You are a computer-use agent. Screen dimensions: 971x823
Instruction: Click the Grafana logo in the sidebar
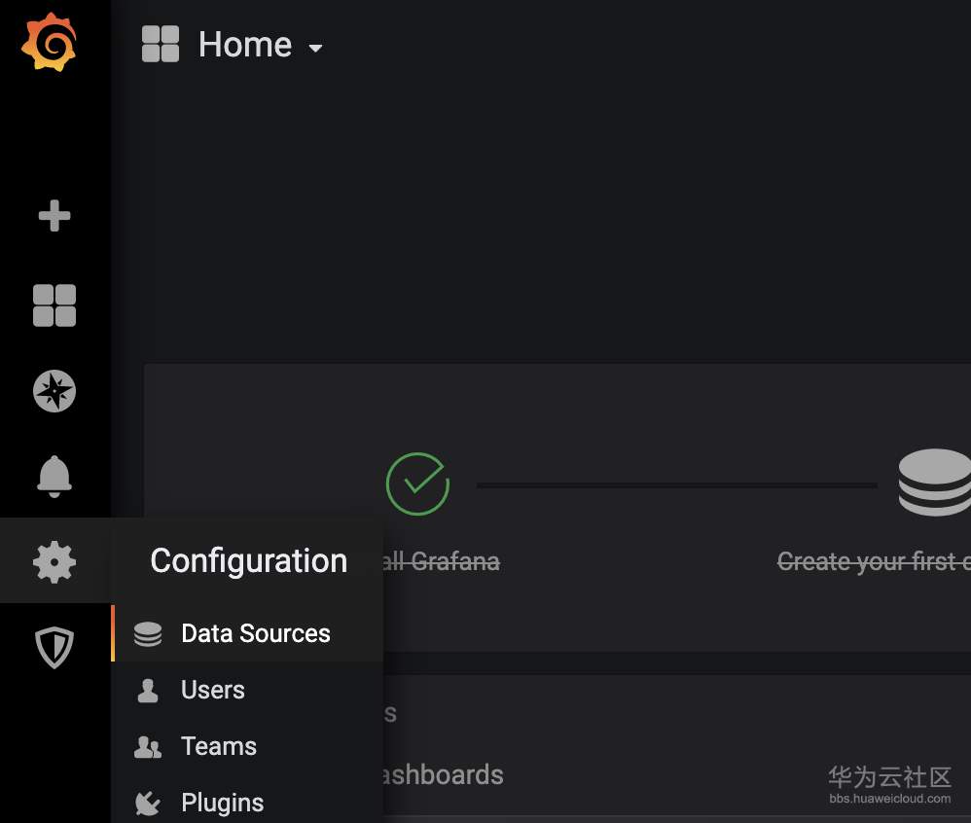[49, 43]
